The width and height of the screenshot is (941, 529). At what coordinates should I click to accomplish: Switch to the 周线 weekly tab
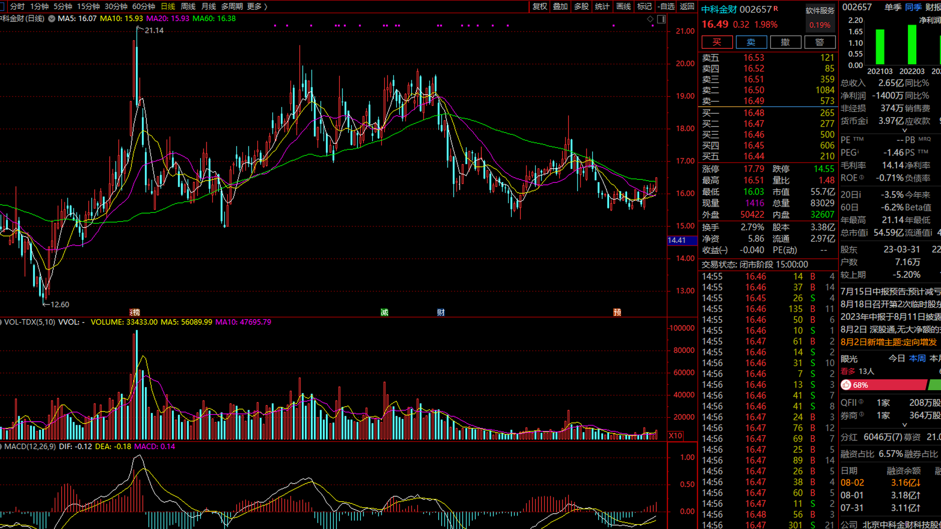coord(188,6)
